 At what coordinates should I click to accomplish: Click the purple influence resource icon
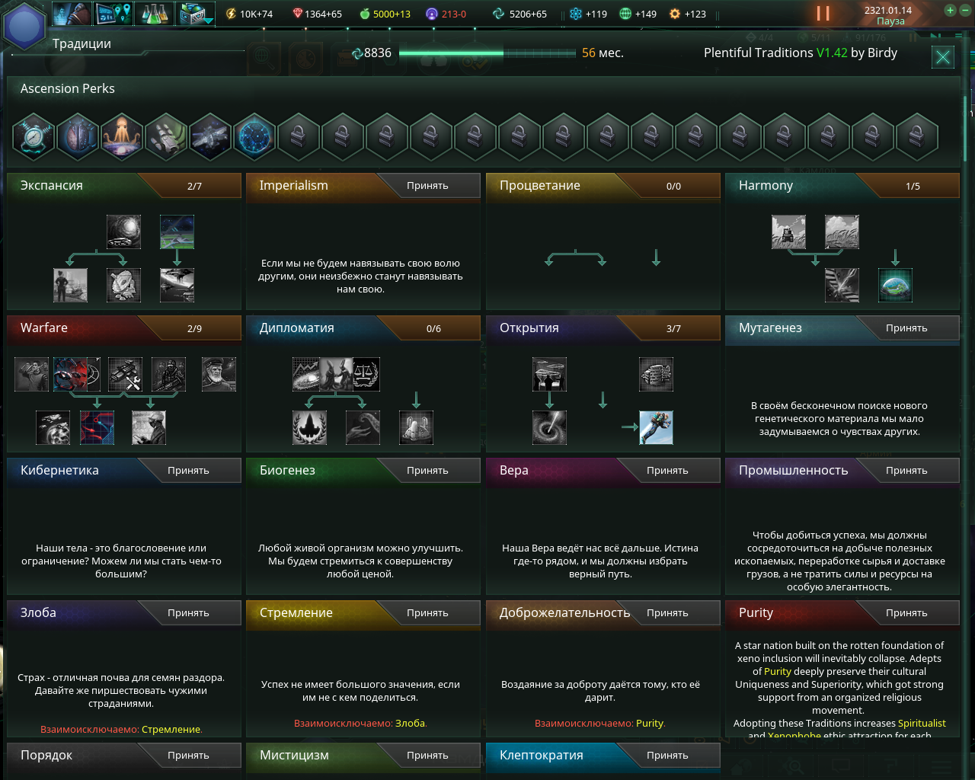point(432,14)
